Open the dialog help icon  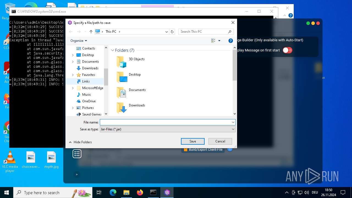pos(231,41)
